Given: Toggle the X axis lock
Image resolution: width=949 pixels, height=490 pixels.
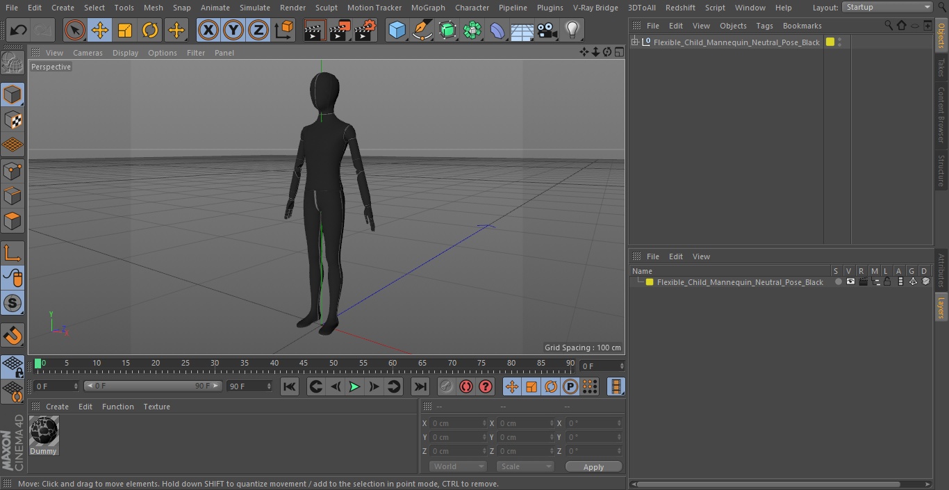Looking at the screenshot, I should [208, 30].
